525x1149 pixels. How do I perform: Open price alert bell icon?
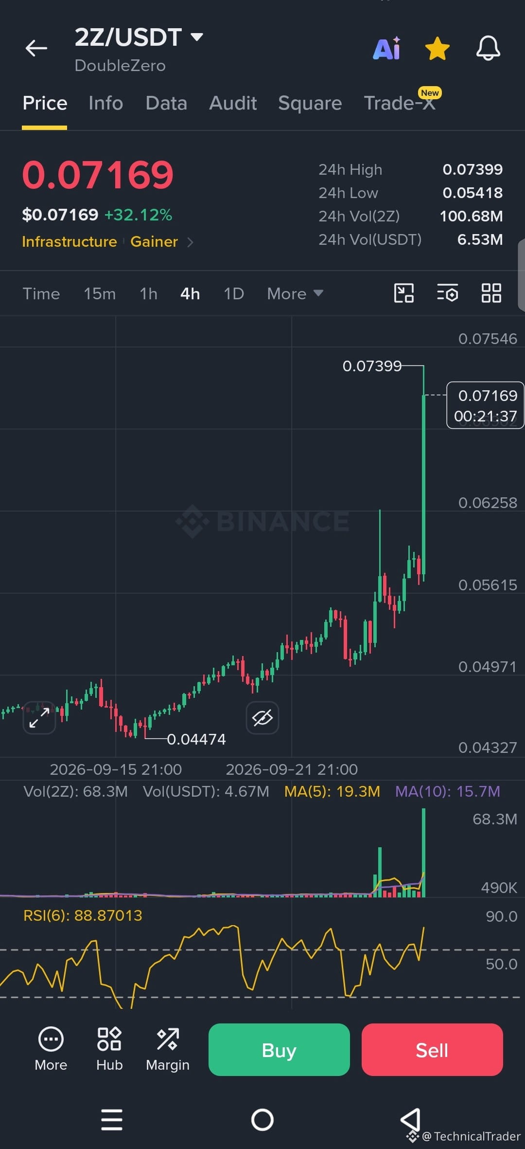(488, 48)
